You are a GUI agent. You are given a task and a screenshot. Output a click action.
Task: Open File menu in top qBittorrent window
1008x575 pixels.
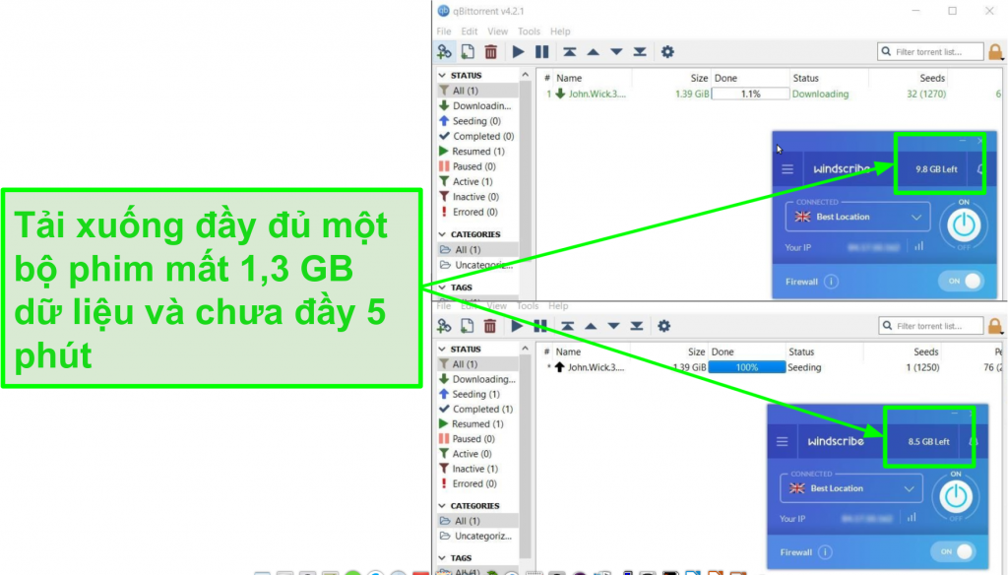point(444,32)
